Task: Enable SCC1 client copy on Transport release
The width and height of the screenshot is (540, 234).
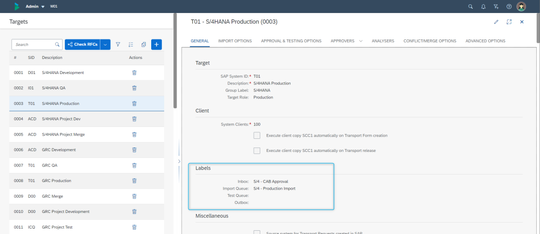Action: 257,151
